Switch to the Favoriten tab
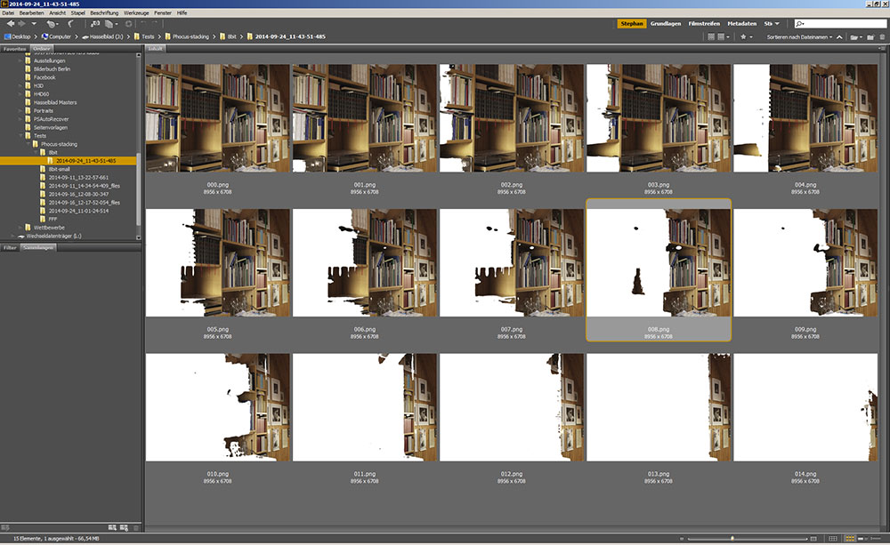Screen dimensions: 890x545 click(14, 49)
